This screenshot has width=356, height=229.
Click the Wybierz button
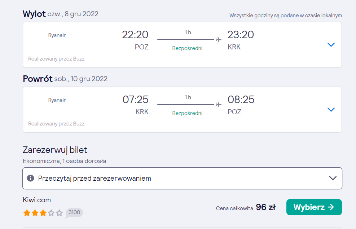tap(314, 207)
